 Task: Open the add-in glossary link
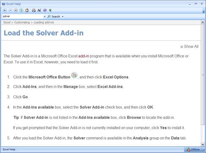(83, 56)
